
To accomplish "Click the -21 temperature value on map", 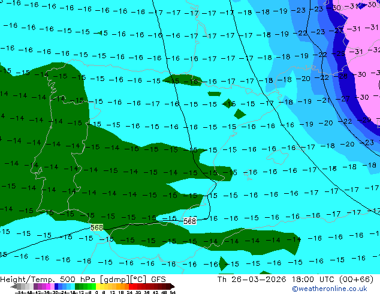I will 324,100.
